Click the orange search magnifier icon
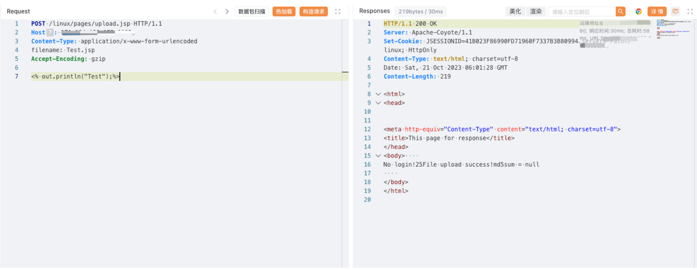This screenshot has width=697, height=270. pos(621,12)
